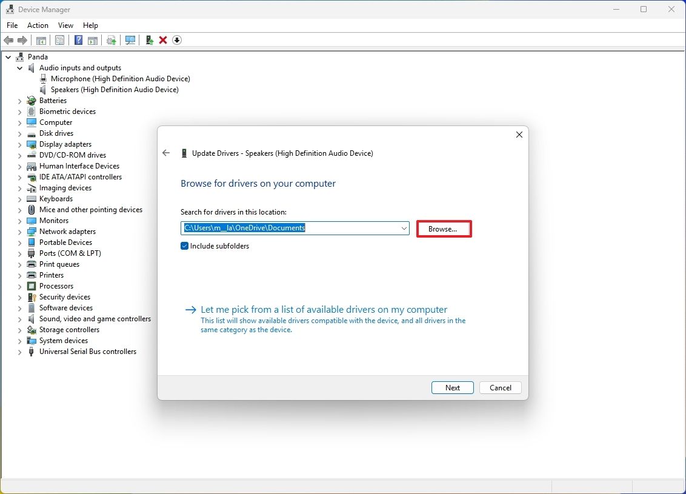
Task: Collapse the Audio inputs and outputs category
Action: point(19,67)
